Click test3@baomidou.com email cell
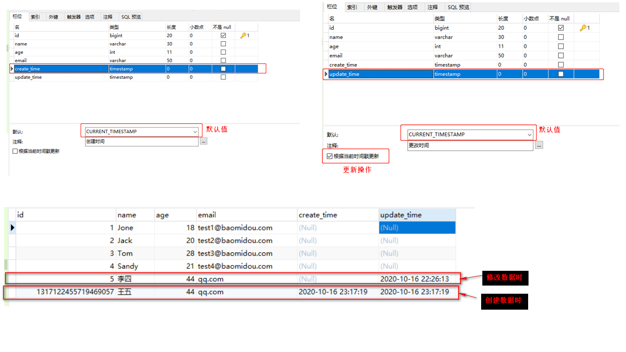This screenshot has height=352, width=626. click(x=247, y=253)
